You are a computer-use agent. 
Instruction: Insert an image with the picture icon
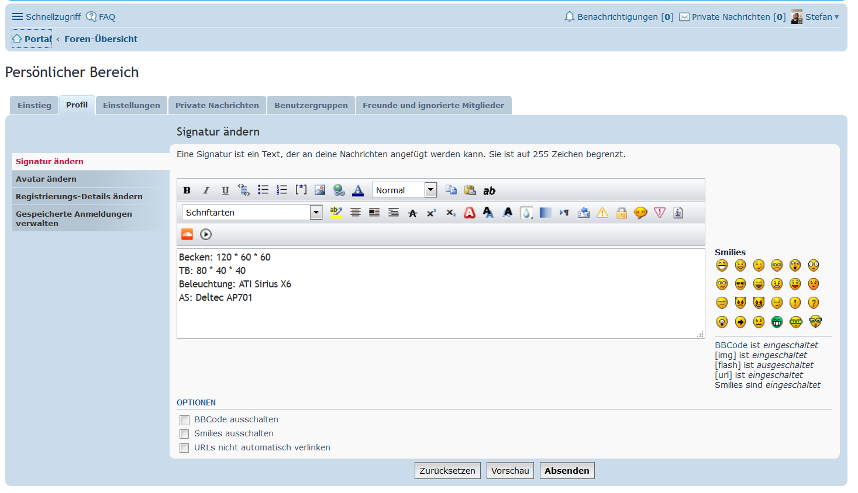tap(320, 190)
